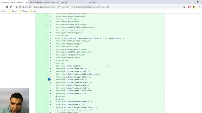
Task: Click line number 40 in the diff
Action: point(46,79)
